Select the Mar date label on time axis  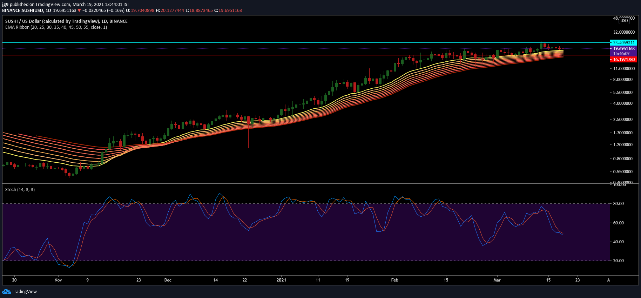497,280
